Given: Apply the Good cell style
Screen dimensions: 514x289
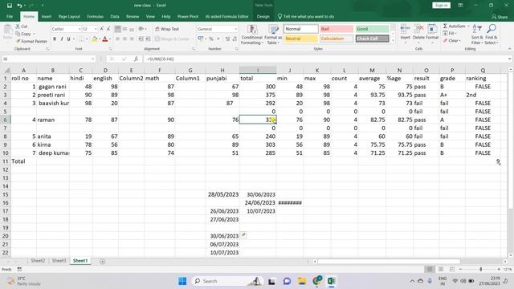Looking at the screenshot, I should pos(372,29).
